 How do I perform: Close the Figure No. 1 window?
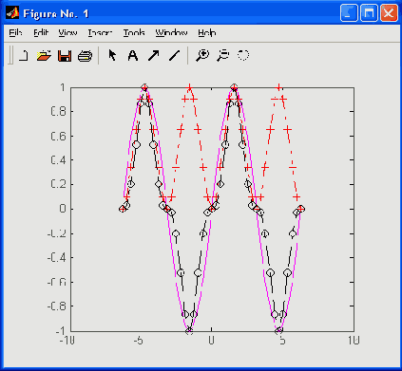click(x=389, y=13)
